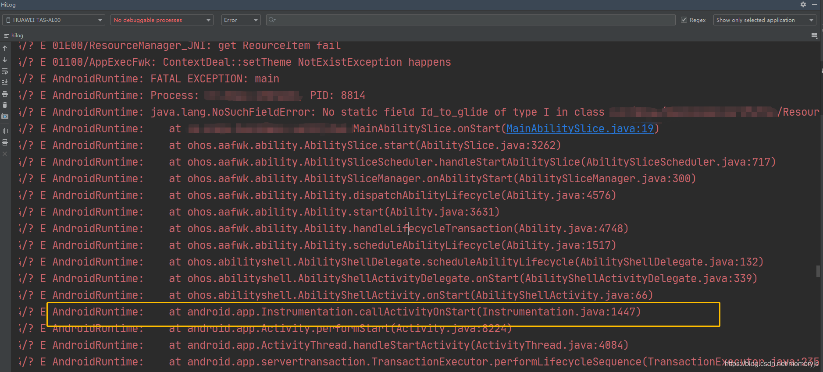This screenshot has height=372, width=823.
Task: Click the Ability.java:1517 stack trace line
Action: (x=318, y=245)
